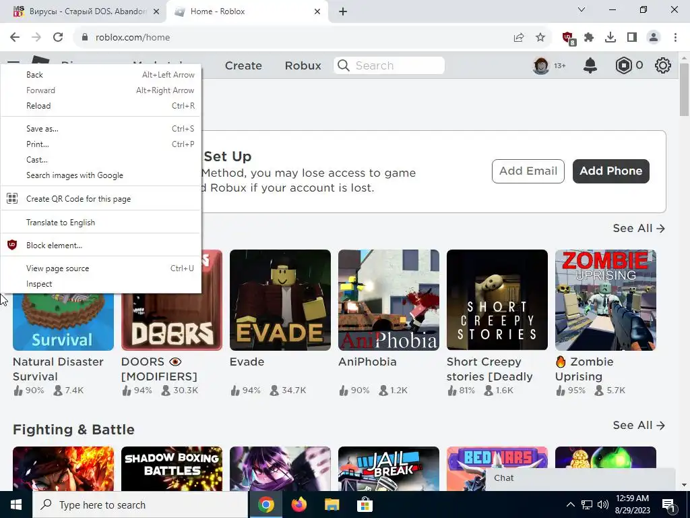Open Roblox settings gear

pyautogui.click(x=663, y=65)
